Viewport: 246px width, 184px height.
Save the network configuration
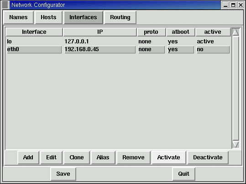63,174
